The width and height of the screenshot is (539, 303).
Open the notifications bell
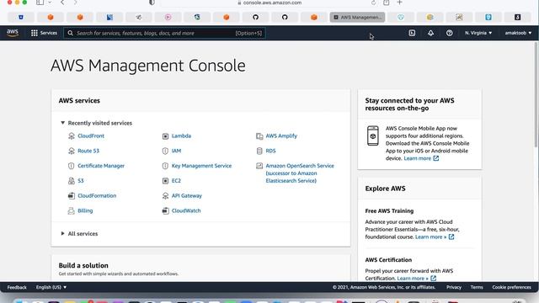point(430,33)
